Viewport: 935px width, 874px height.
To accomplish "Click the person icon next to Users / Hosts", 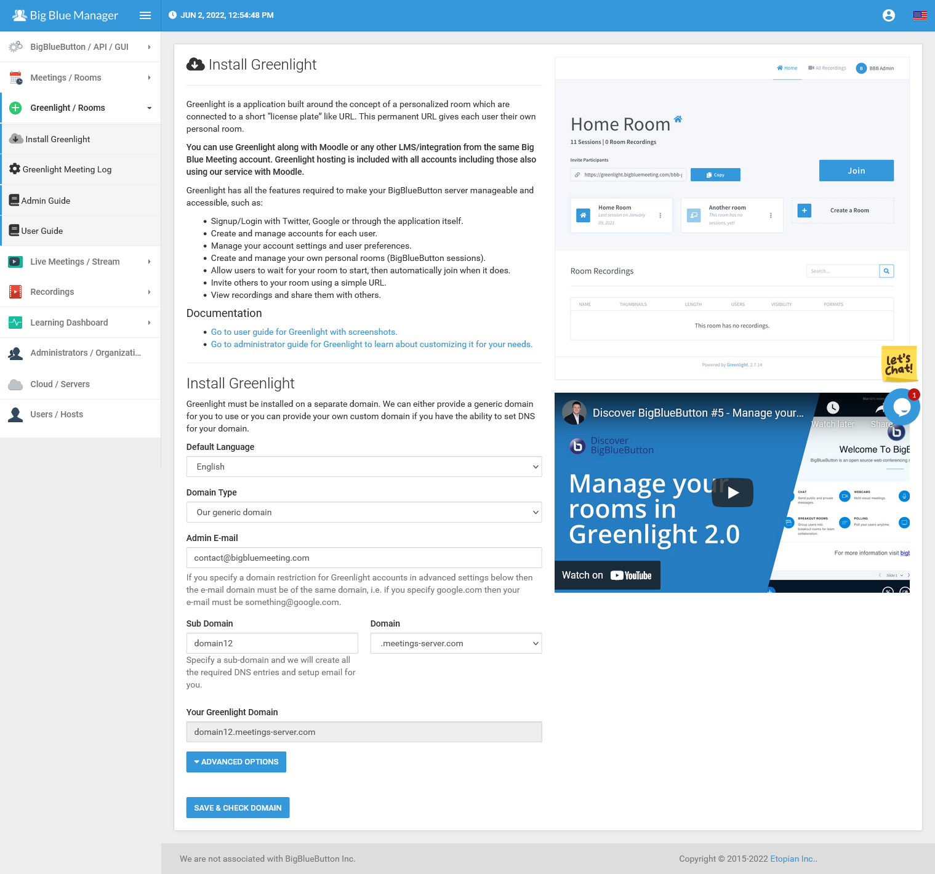I will tap(15, 414).
